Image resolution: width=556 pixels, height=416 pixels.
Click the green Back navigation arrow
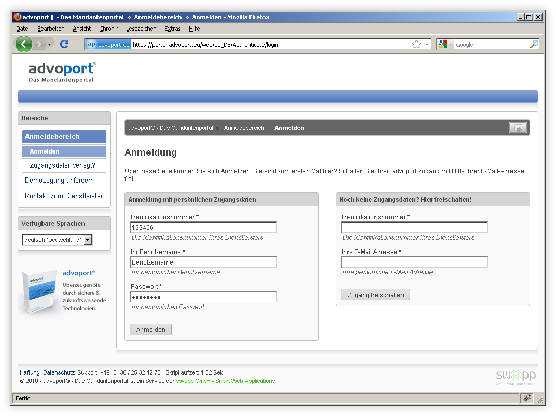[24, 44]
